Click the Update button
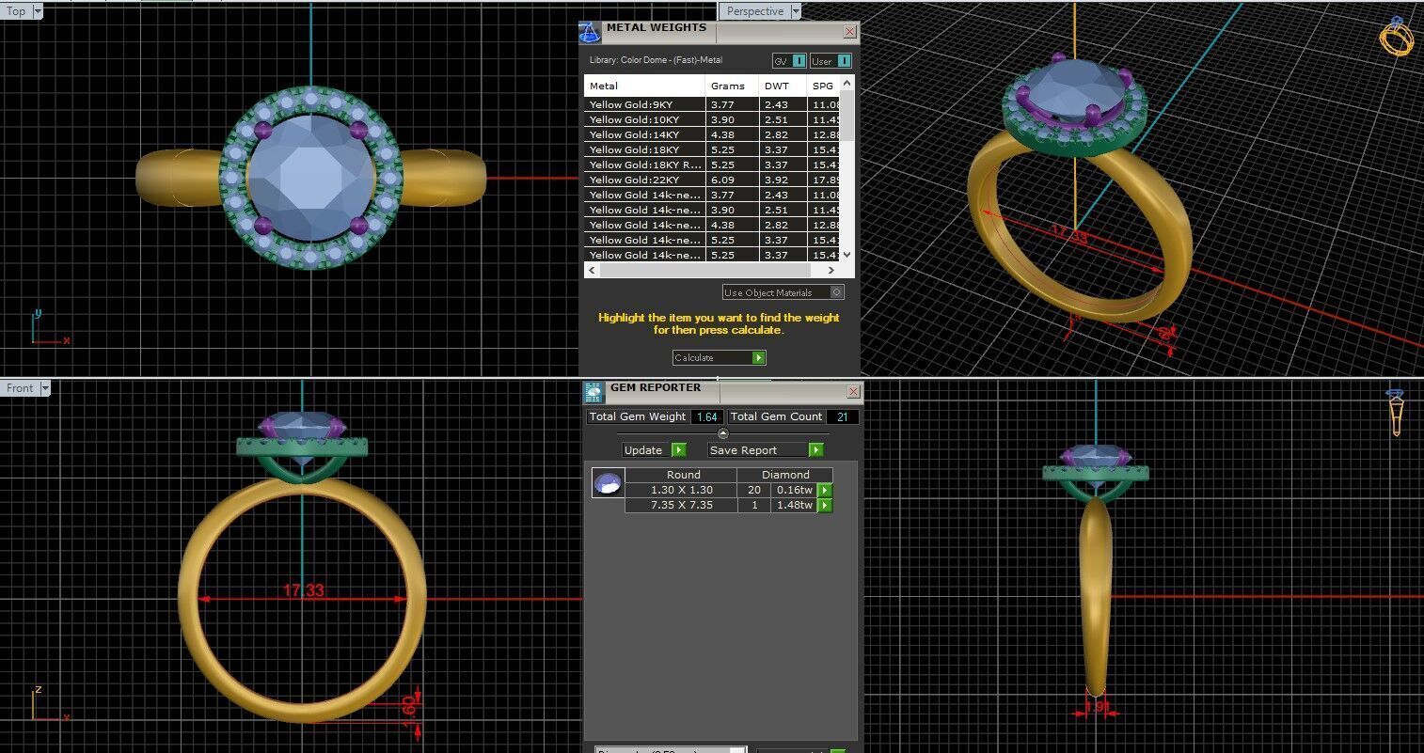This screenshot has width=1424, height=753. 655,450
